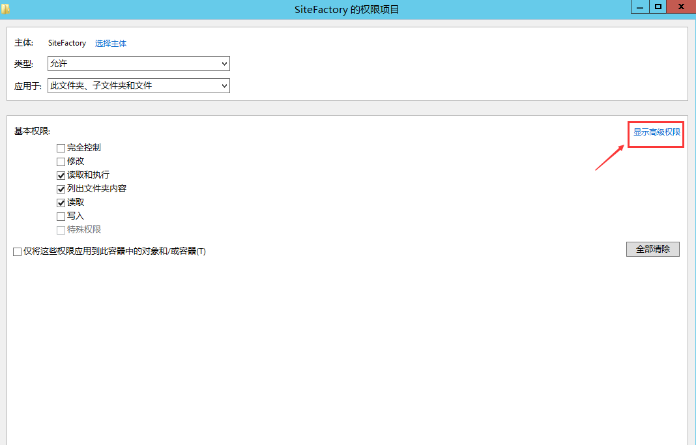
Task: Maximize the permission entry window
Action: coord(658,7)
